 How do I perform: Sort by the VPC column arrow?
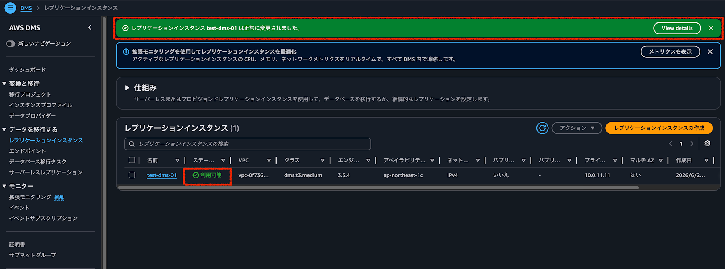[269, 160]
